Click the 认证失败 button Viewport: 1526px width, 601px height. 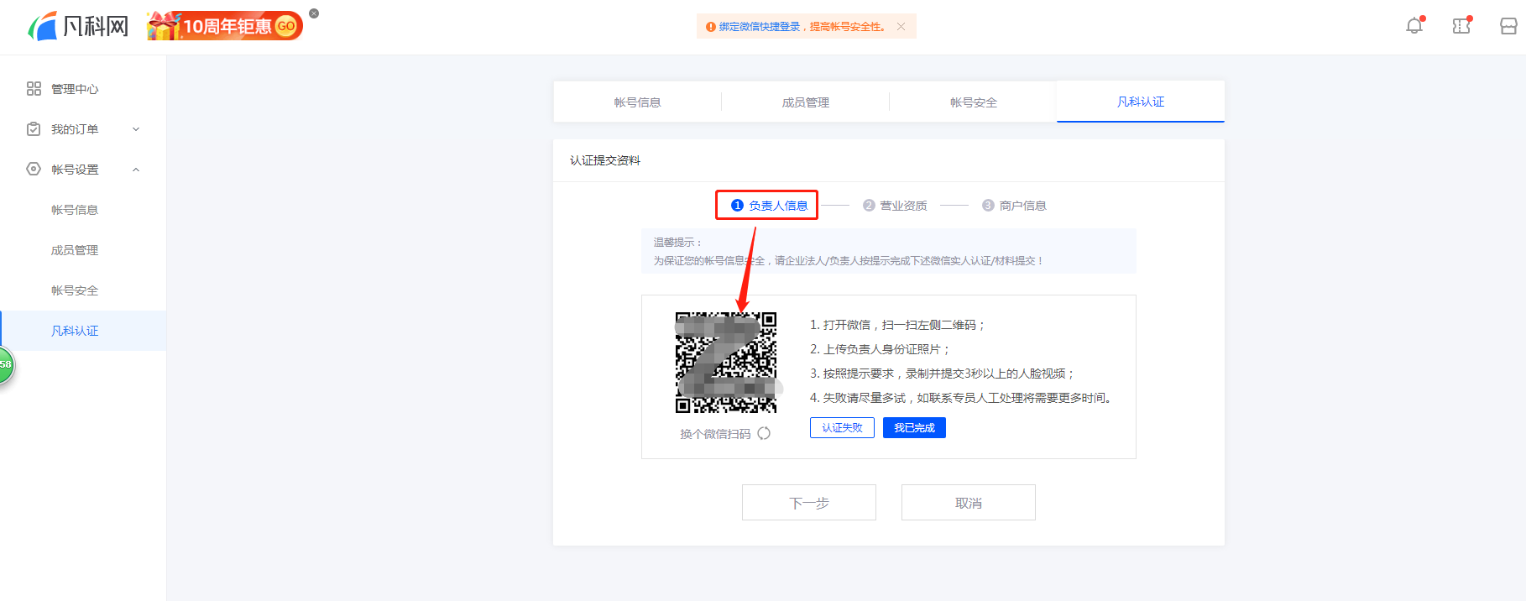(842, 428)
